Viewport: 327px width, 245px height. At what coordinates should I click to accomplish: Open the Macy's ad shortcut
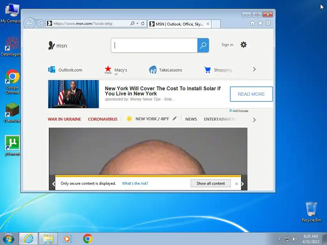(116, 70)
